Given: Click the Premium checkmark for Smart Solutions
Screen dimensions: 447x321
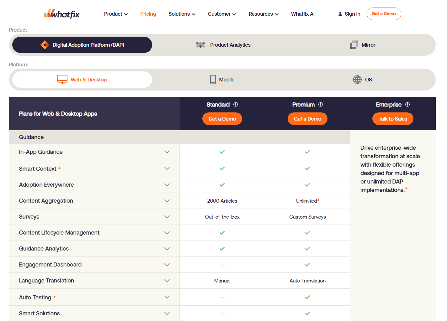Looking at the screenshot, I should tap(307, 313).
